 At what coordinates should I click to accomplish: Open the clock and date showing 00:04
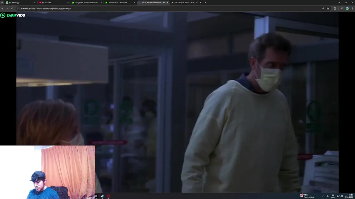coord(349,196)
